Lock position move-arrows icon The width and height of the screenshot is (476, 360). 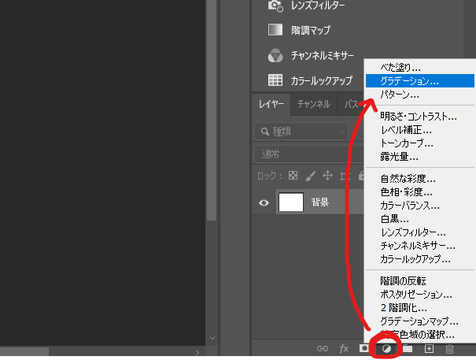pyautogui.click(x=327, y=176)
